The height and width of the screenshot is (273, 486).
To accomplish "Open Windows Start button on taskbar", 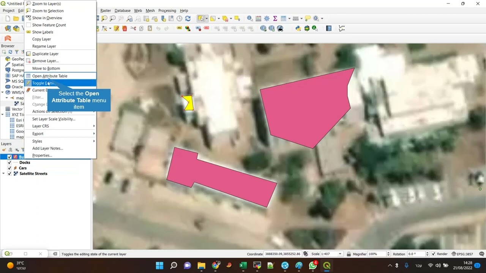I will pyautogui.click(x=159, y=265).
